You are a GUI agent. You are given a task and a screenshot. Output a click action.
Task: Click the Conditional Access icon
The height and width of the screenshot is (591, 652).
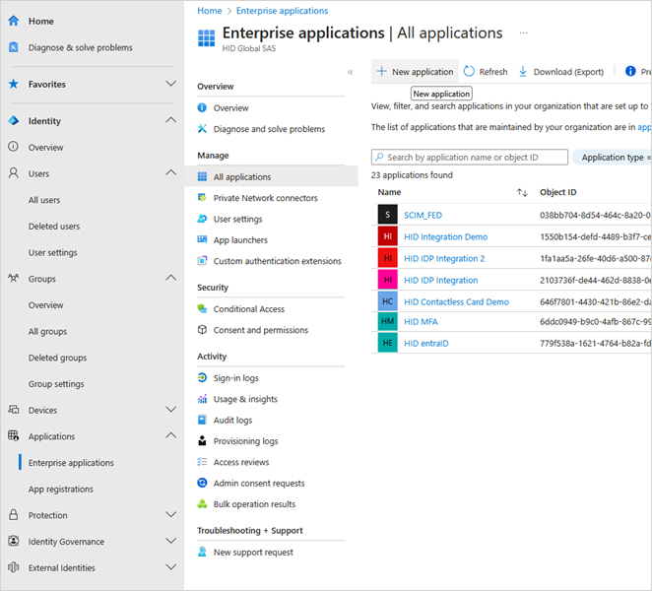(202, 308)
